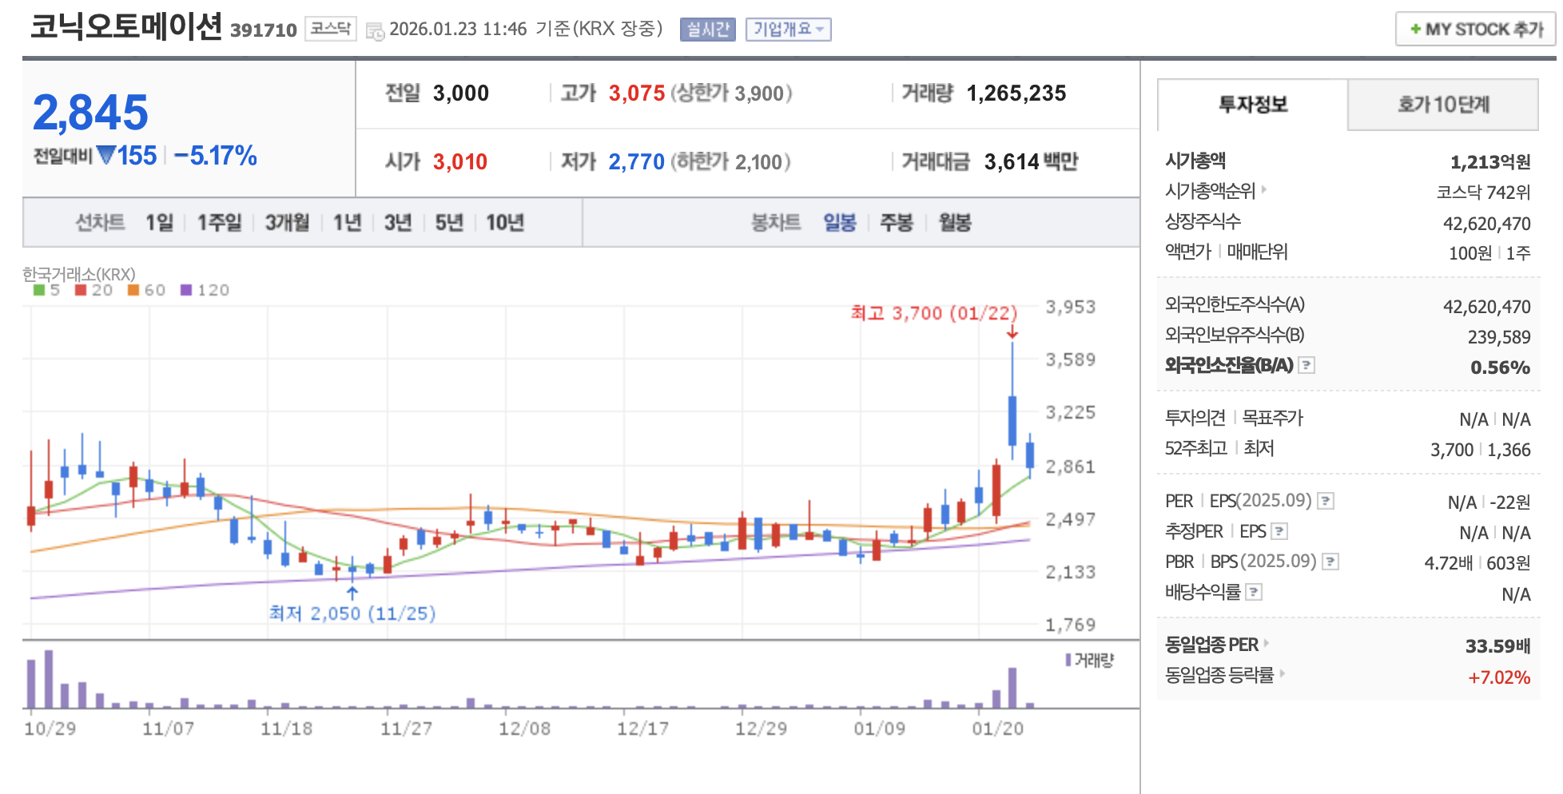The width and height of the screenshot is (1563, 794).
Task: Click the 동일업종 등락률 value +7.02%
Action: click(1499, 677)
